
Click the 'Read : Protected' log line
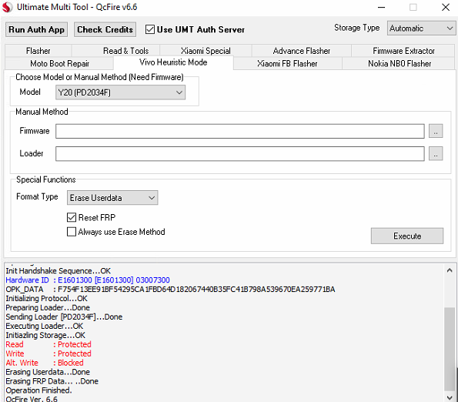pyautogui.click(x=48, y=344)
